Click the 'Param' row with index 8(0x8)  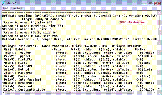pyautogui.click(x=77, y=76)
